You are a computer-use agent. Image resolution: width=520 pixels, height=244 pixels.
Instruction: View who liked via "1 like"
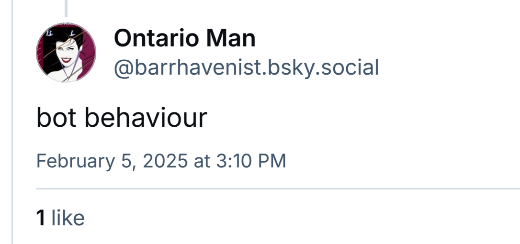click(x=60, y=218)
